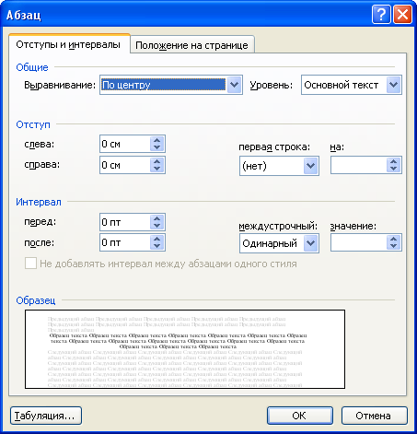Click the Одинарный line spacing field

coord(272,243)
